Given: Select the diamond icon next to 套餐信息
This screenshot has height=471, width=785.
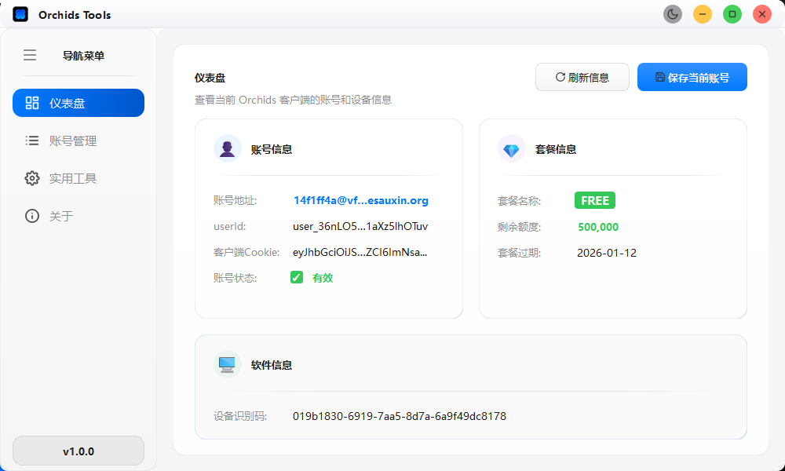Looking at the screenshot, I should pyautogui.click(x=511, y=148).
